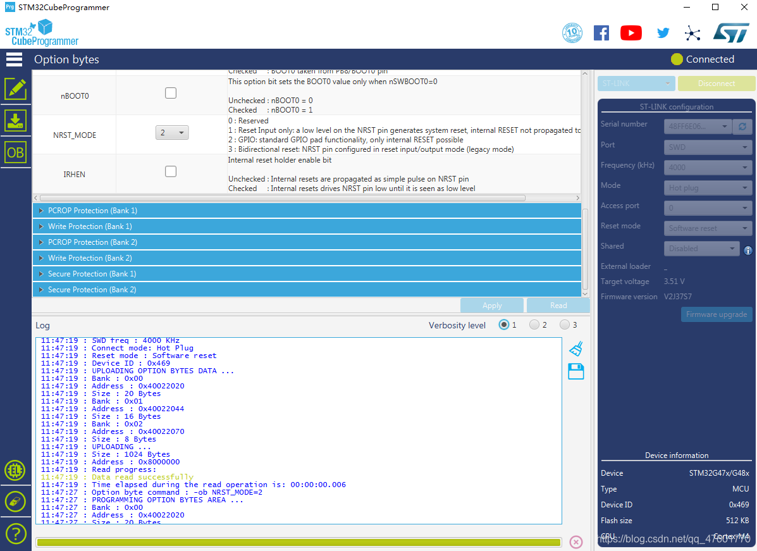
Task: Click the option bytes horizontal scrollbar
Action: (283, 198)
